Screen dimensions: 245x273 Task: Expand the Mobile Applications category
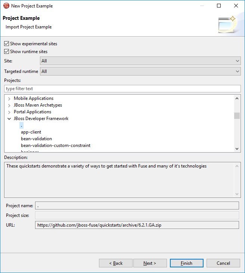pyautogui.click(x=9, y=99)
